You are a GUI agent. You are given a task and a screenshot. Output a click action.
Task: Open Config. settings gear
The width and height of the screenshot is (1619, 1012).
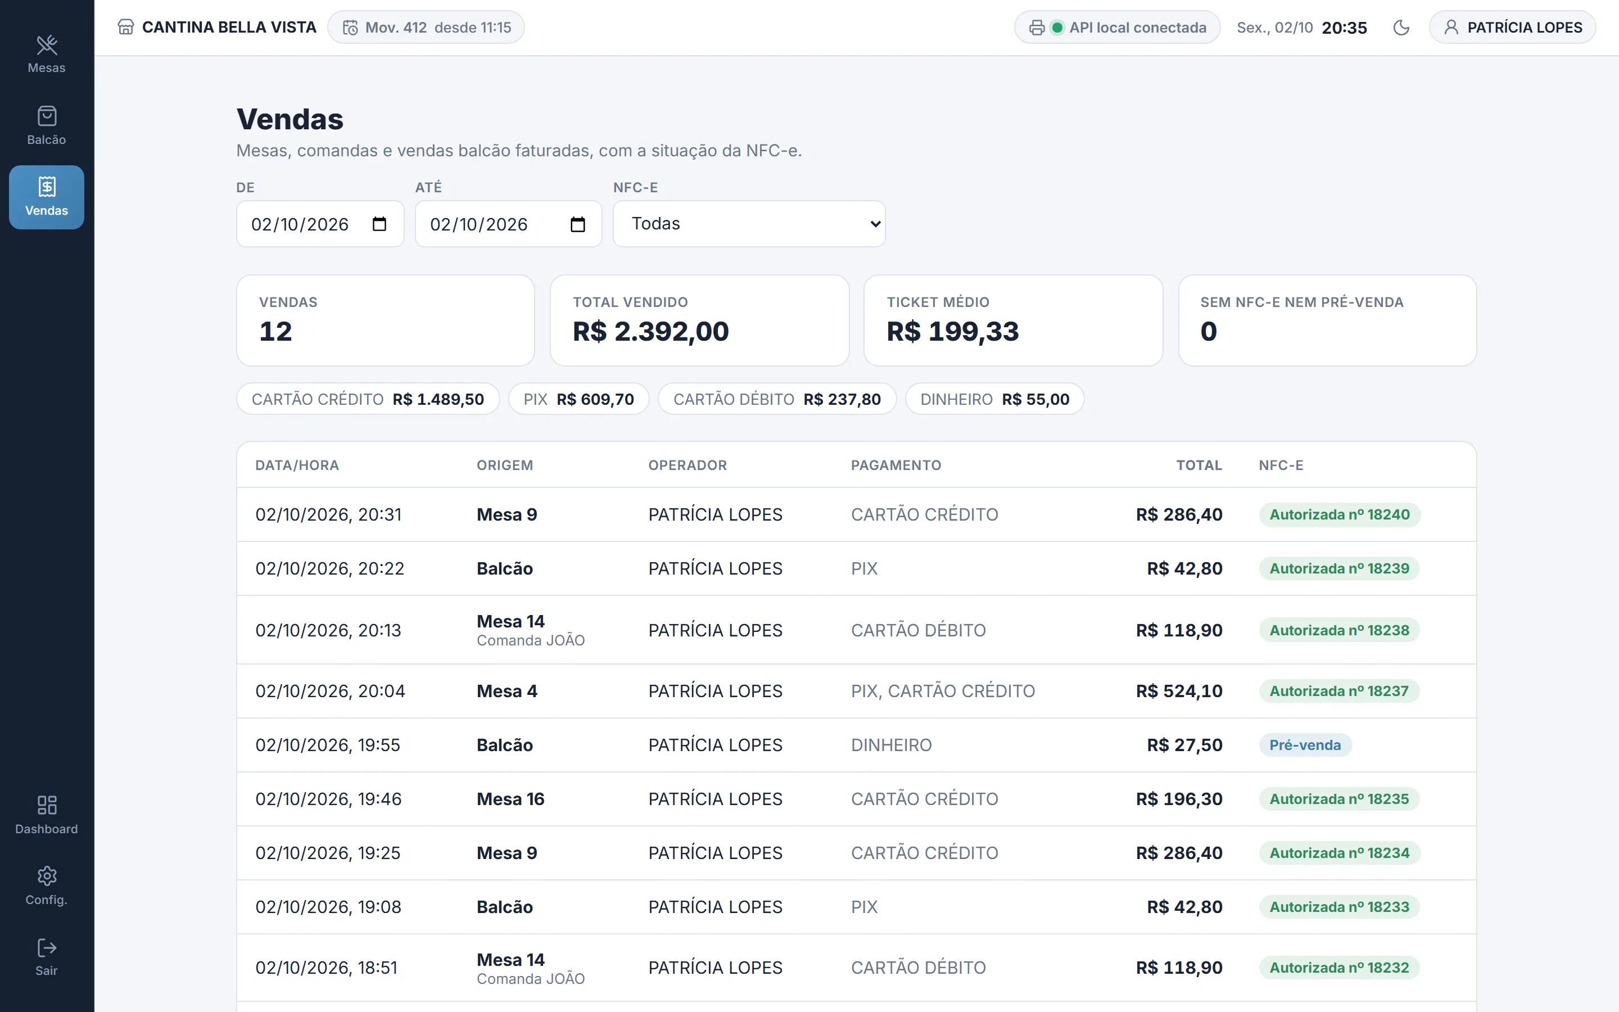tap(46, 886)
